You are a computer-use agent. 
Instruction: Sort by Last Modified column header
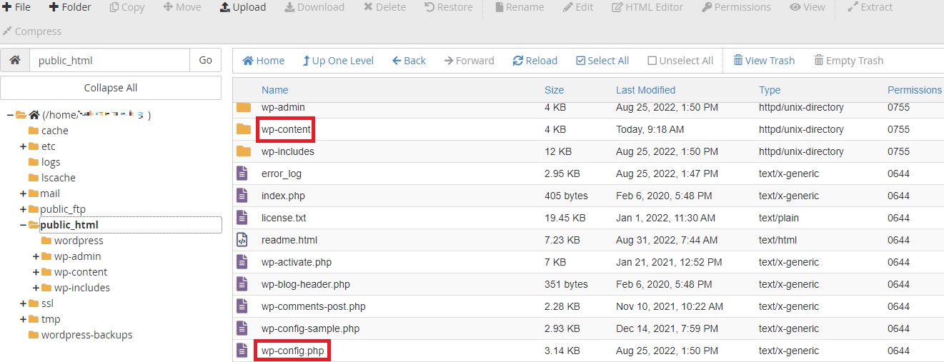click(x=645, y=90)
